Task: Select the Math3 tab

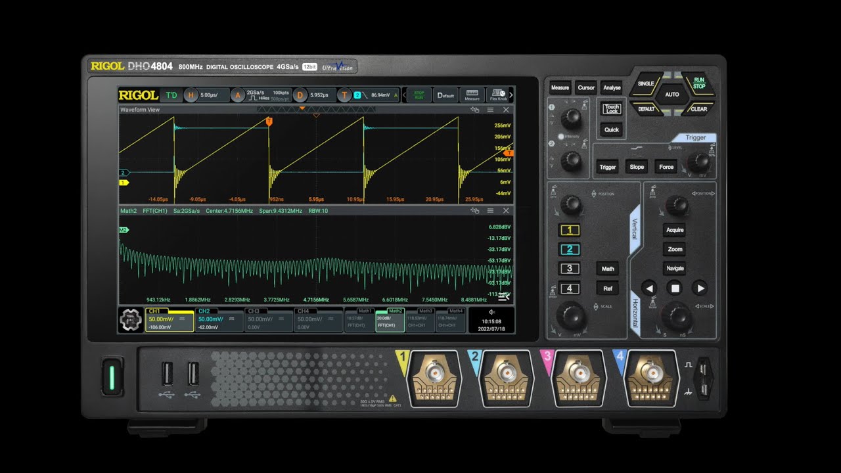Action: 420,320
